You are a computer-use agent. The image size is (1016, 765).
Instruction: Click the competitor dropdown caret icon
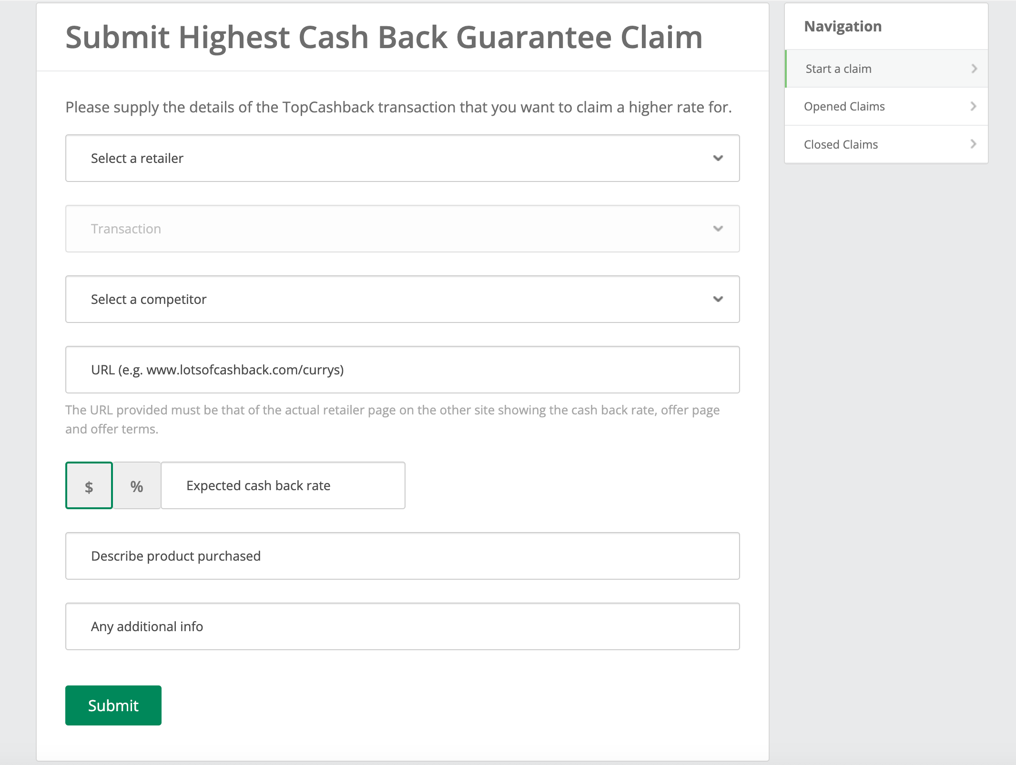[x=718, y=299]
